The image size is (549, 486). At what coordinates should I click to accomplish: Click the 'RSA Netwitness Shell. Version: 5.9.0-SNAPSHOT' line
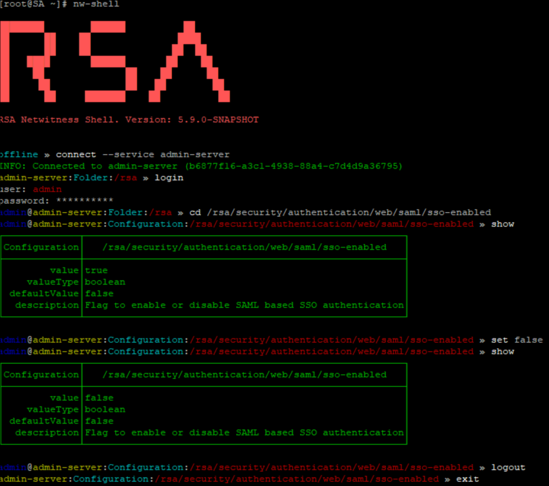tap(129, 120)
